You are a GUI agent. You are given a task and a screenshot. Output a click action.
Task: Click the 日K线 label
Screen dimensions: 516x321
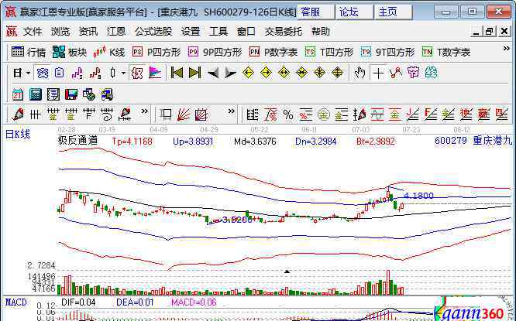18,135
